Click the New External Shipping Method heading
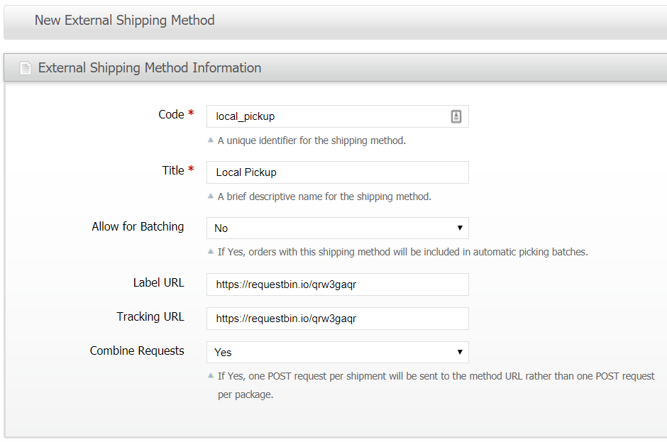Viewport: 667px width, 442px height. click(125, 20)
